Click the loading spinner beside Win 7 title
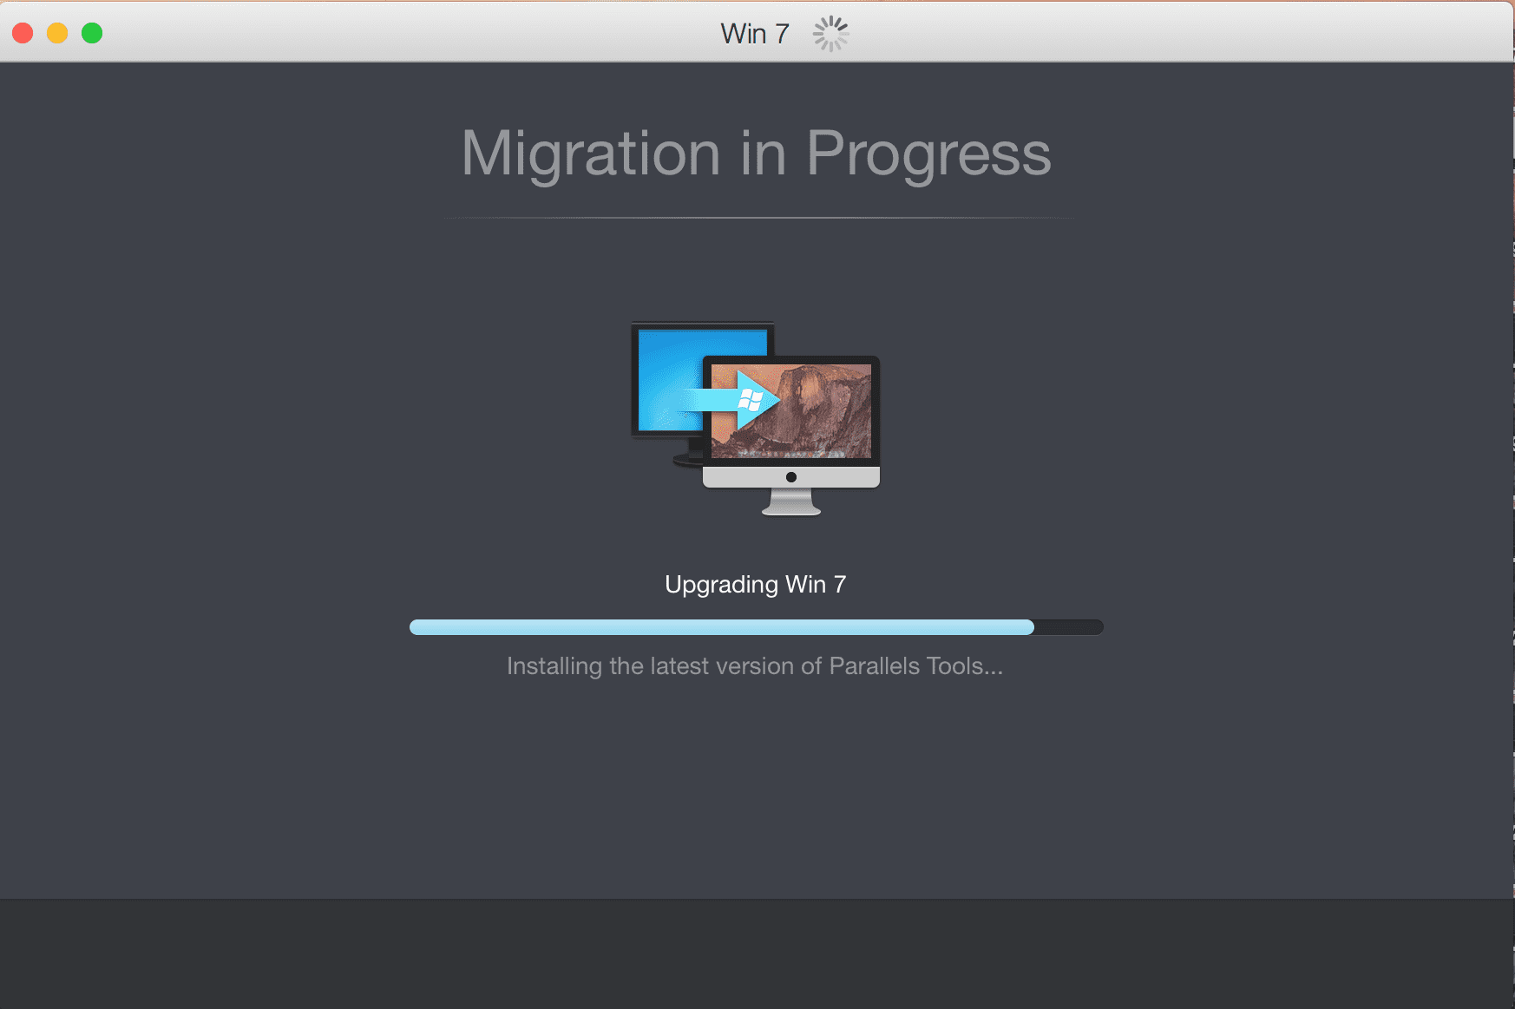1515x1009 pixels. click(x=830, y=34)
